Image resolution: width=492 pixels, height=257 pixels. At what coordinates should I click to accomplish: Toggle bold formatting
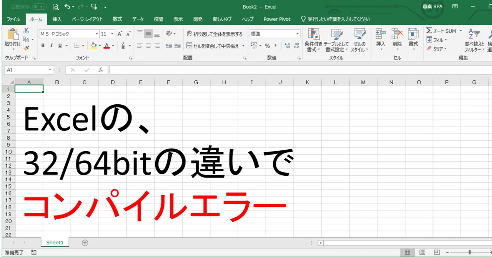pyautogui.click(x=43, y=46)
